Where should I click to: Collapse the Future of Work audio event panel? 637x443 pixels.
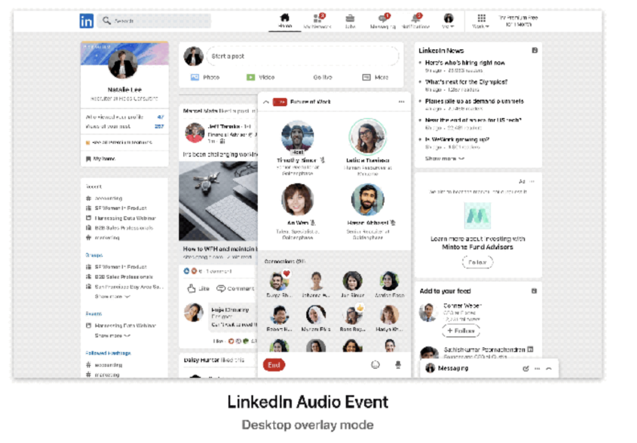[x=266, y=102]
